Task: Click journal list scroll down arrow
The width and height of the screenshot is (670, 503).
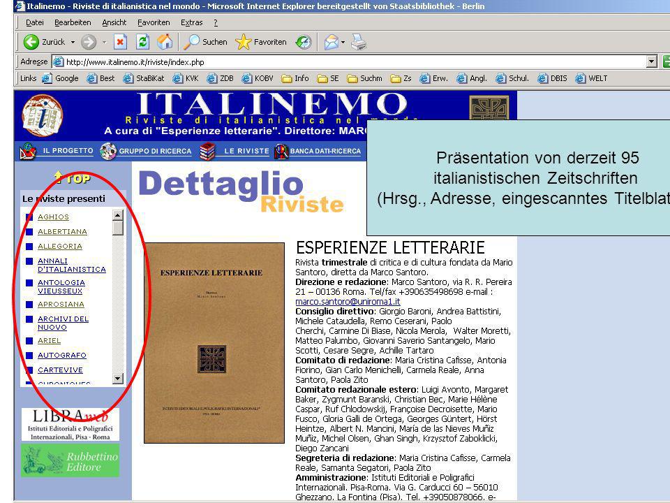Action: (x=117, y=378)
